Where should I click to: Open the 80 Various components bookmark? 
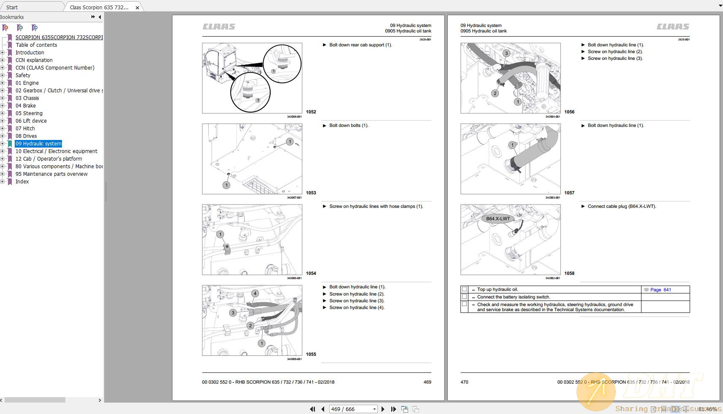click(59, 167)
